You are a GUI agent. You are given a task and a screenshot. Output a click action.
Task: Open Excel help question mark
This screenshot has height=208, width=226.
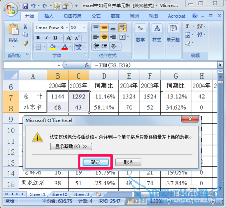point(194,16)
